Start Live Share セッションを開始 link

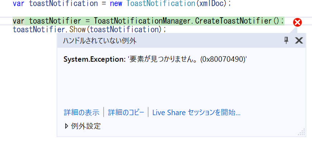[x=197, y=113]
